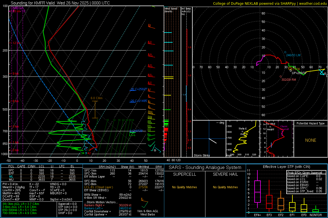The height and width of the screenshot is (218, 328).
Task: Click the 'SigSvr = 0 m3/s3' value
Action: point(61,199)
